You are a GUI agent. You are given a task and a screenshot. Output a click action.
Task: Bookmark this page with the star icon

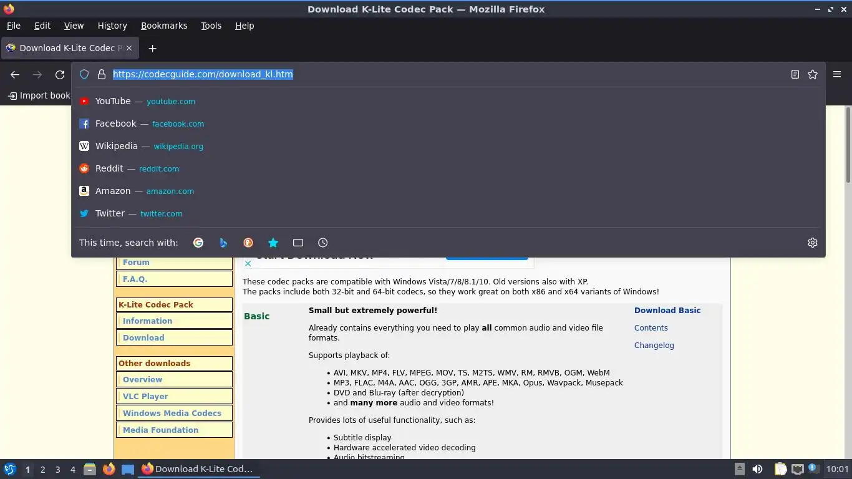pos(813,74)
